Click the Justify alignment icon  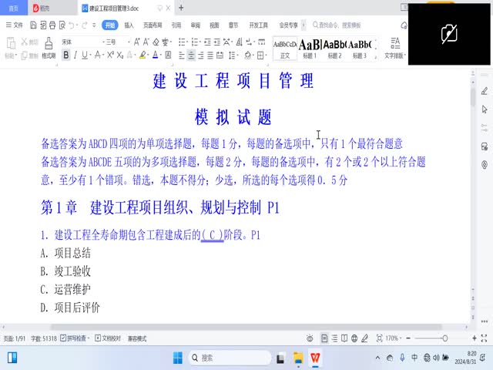(210, 55)
